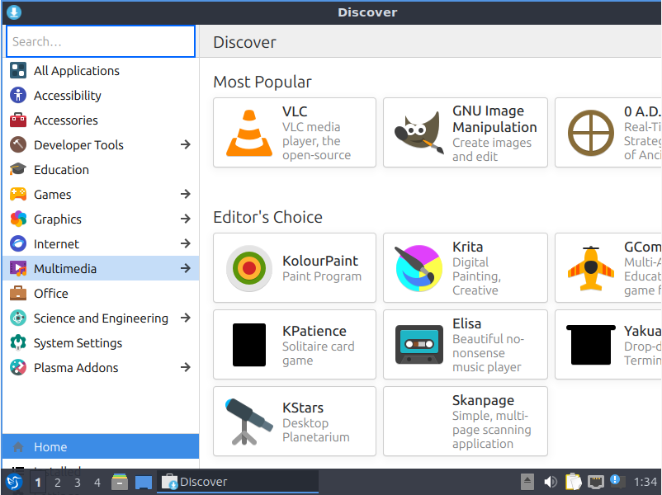Open the Krita digital painting entry

pos(465,267)
